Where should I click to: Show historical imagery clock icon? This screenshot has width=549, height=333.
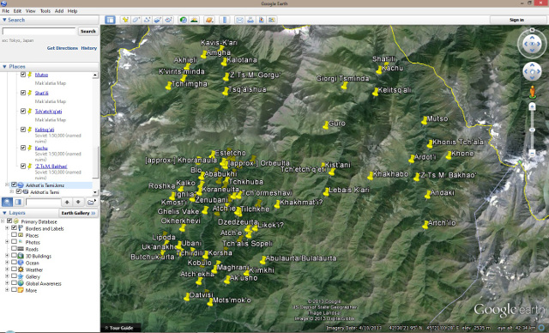[x=183, y=20]
